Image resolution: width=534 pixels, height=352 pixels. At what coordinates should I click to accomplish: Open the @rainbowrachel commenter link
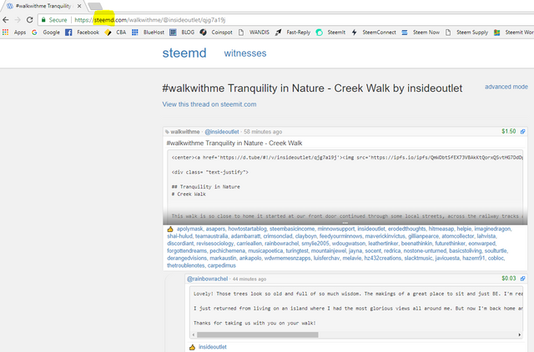pos(208,279)
